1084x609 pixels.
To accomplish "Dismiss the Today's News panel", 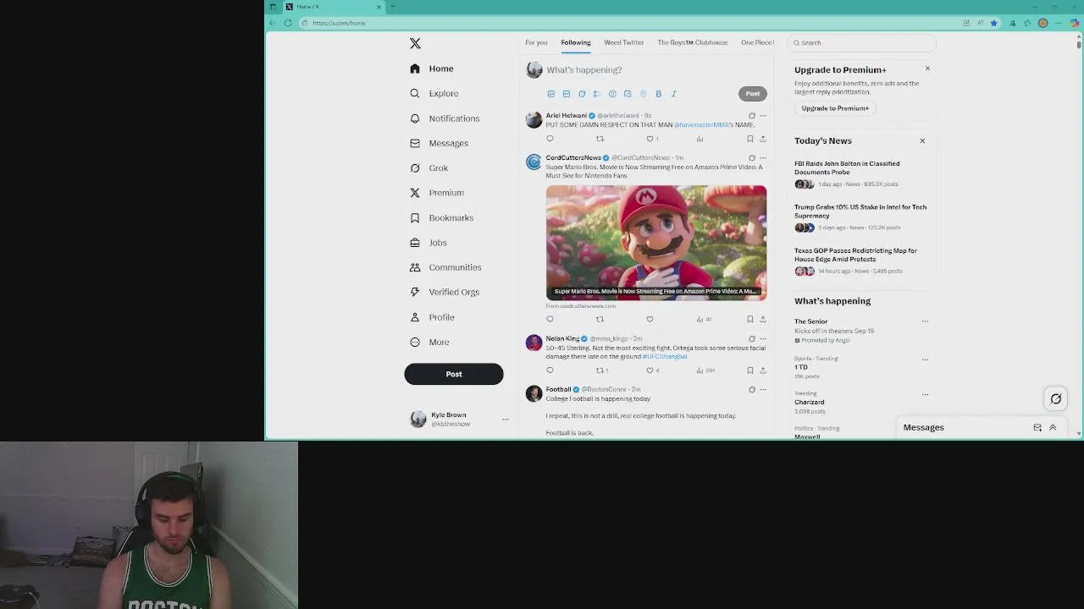I will [x=922, y=141].
